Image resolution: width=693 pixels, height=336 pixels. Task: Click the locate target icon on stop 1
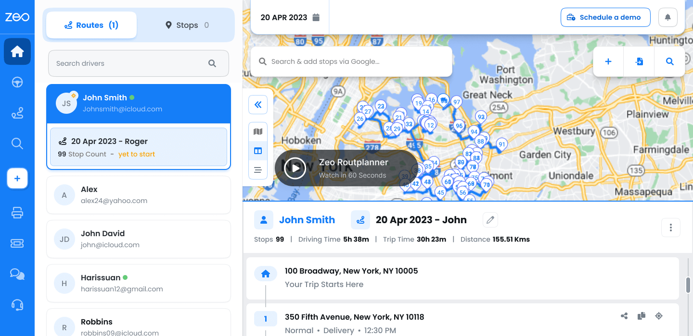[659, 316]
